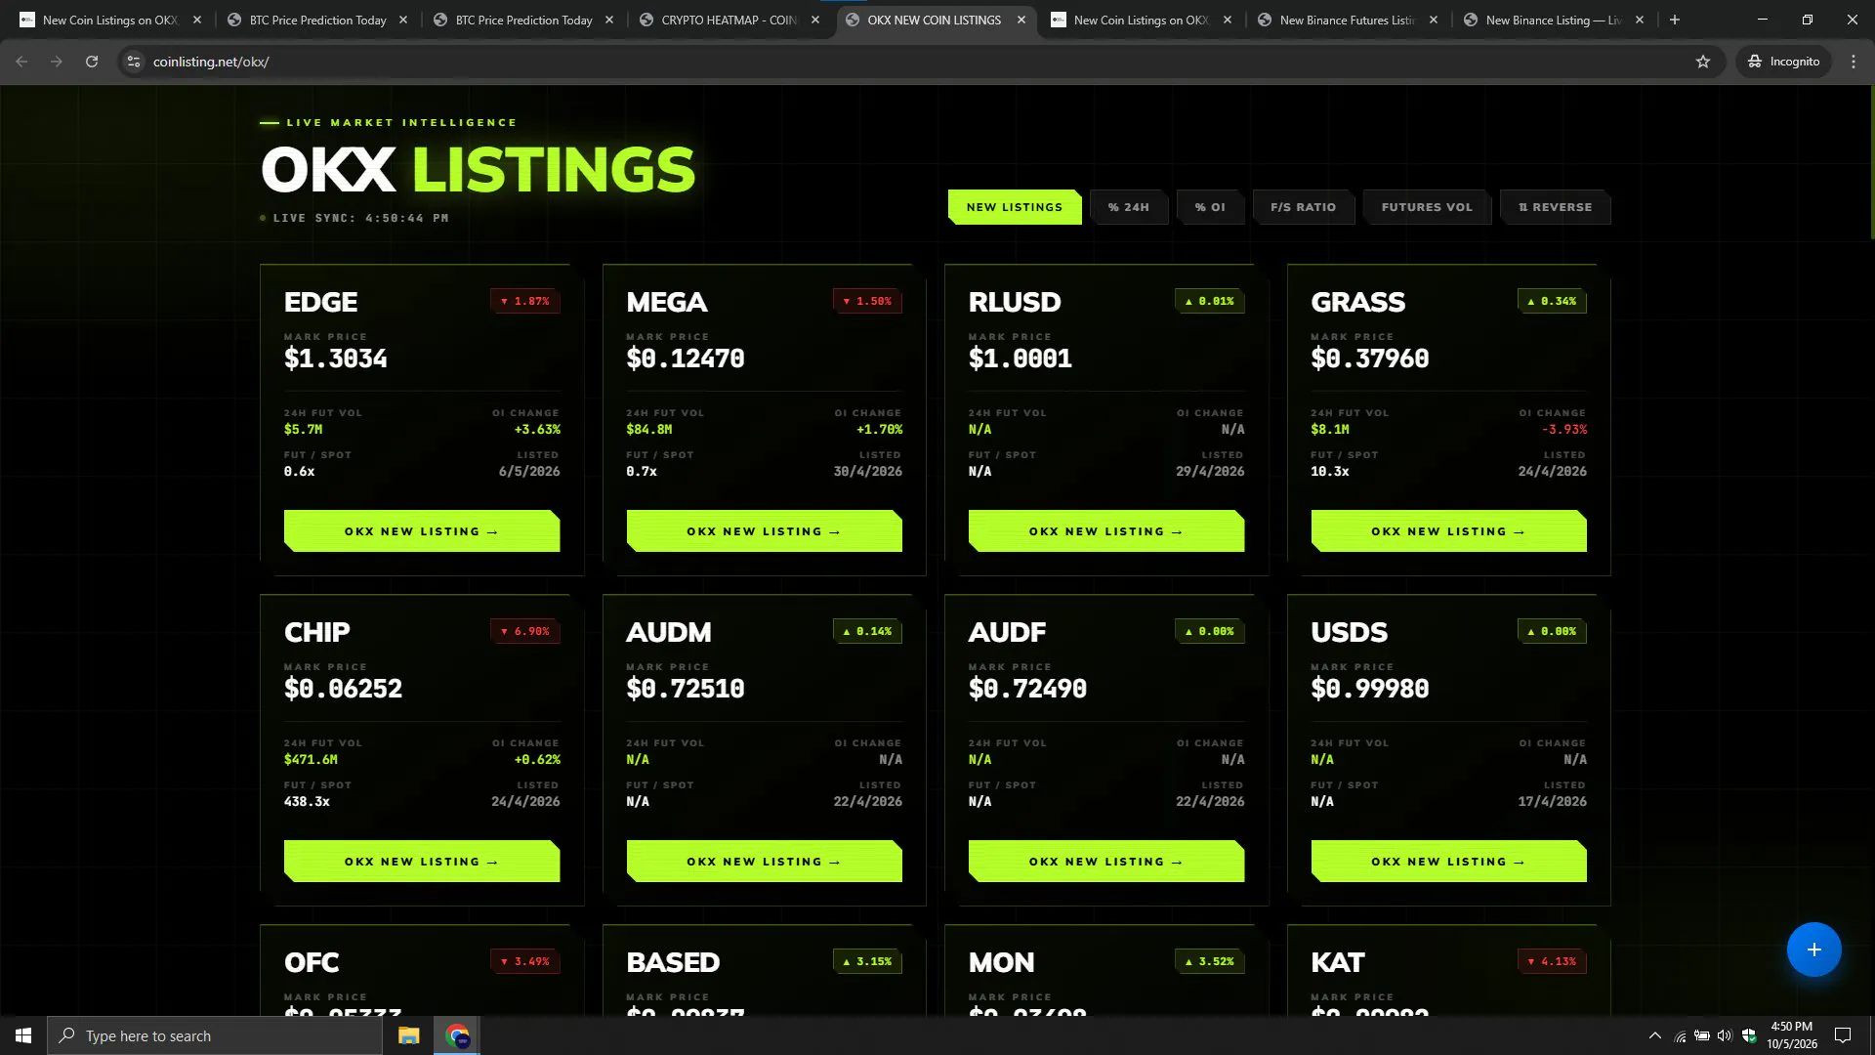Click the CHIP 6.90% change badge

[525, 631]
